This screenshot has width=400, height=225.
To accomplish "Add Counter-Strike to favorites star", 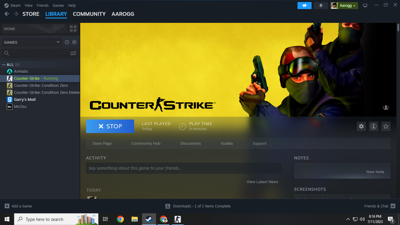I will point(386,126).
